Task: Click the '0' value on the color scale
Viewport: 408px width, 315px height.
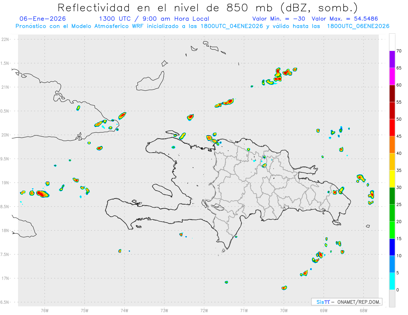Action: (x=397, y=290)
